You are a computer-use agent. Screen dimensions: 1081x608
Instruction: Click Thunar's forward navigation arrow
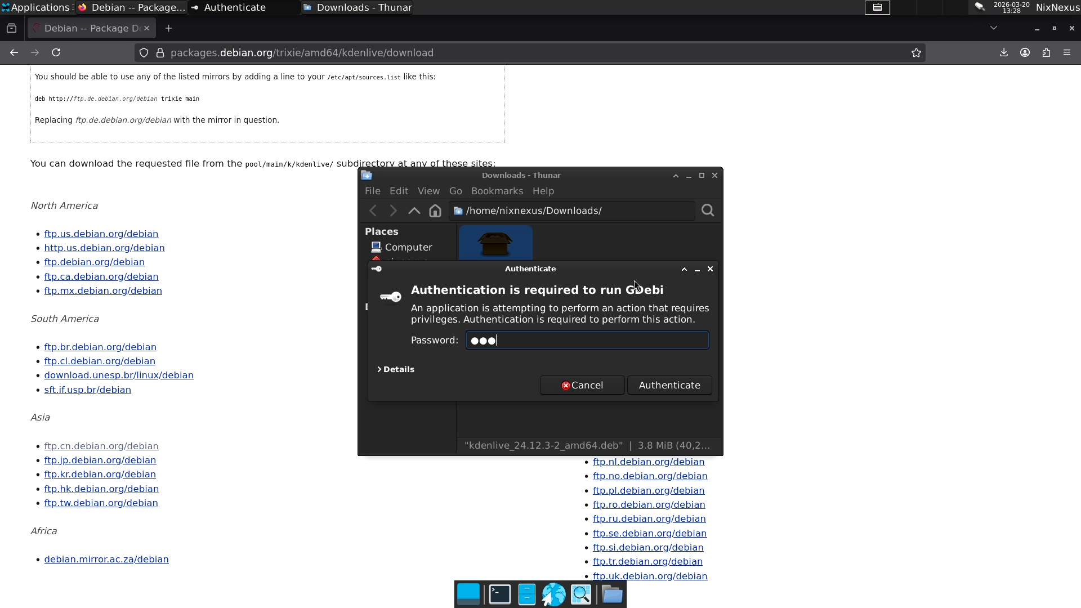pos(394,211)
